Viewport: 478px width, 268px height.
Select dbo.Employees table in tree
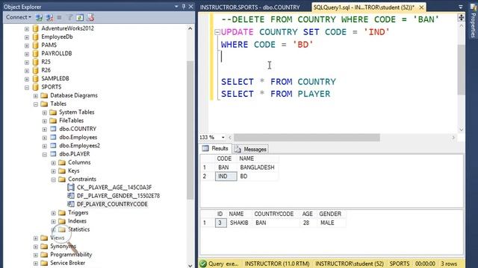point(78,137)
